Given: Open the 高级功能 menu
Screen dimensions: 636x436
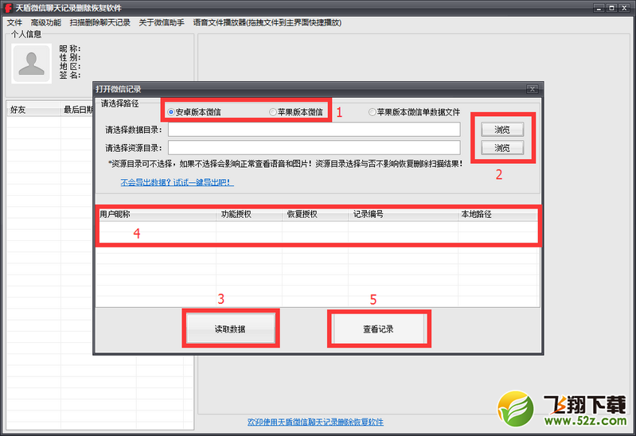Looking at the screenshot, I should [x=46, y=23].
